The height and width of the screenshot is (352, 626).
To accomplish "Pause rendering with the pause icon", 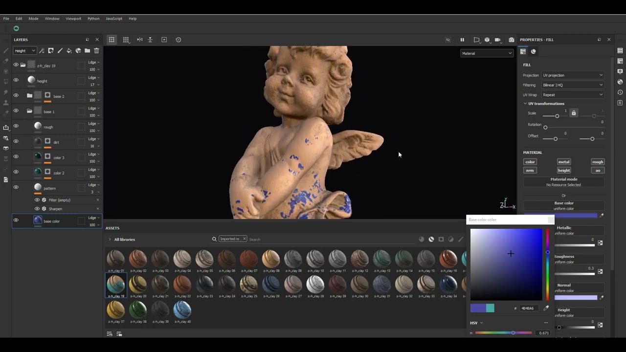I will [x=462, y=40].
